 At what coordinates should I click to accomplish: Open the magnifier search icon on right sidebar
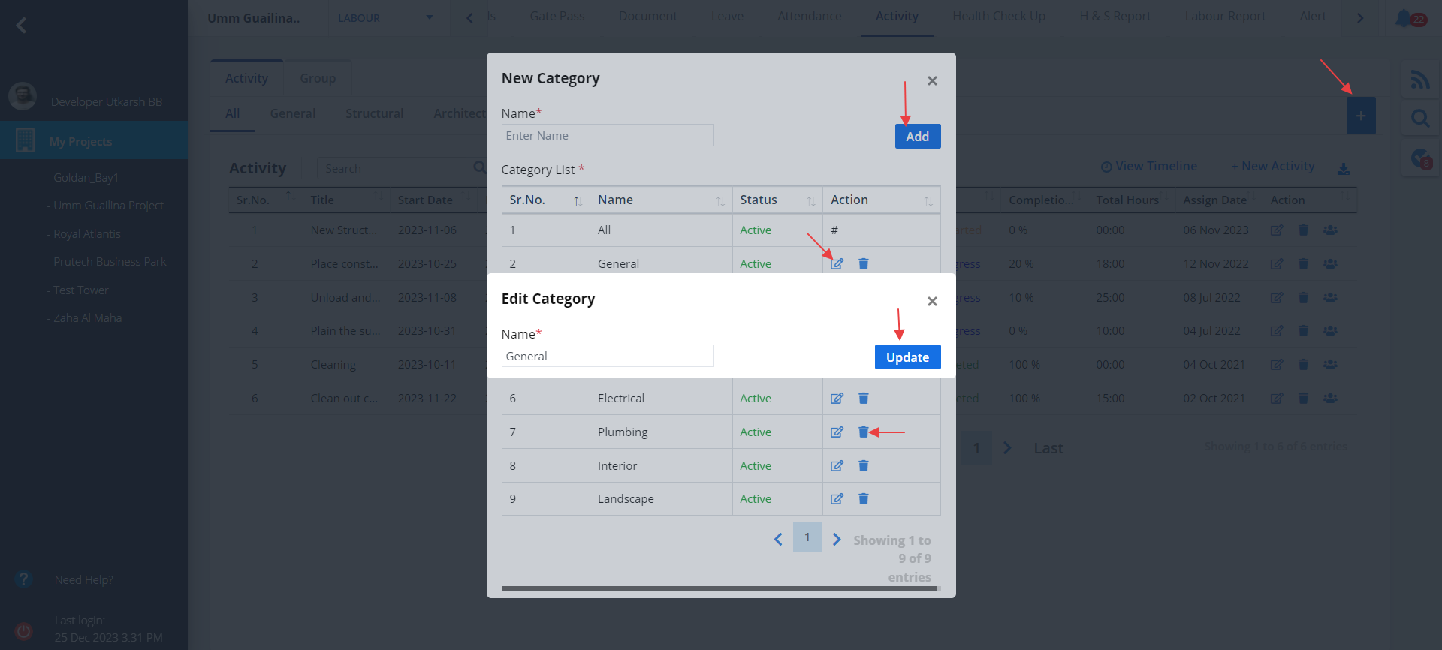point(1419,119)
